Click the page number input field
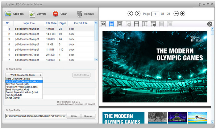Image resolution: width=216 pixels, height=129 pixels. [156, 14]
